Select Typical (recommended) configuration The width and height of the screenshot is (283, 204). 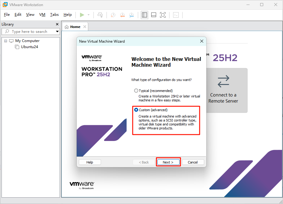coord(136,91)
